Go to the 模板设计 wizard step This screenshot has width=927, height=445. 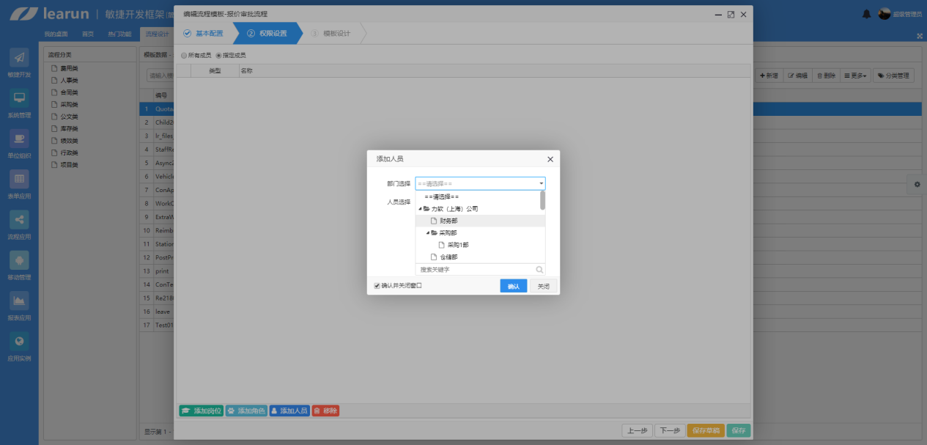pyautogui.click(x=330, y=34)
